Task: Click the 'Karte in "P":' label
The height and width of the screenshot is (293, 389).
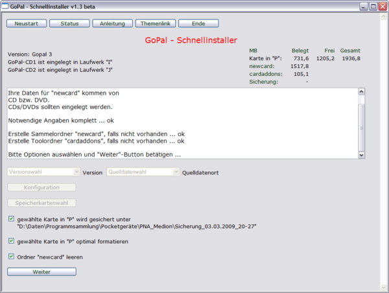Action: coord(265,58)
